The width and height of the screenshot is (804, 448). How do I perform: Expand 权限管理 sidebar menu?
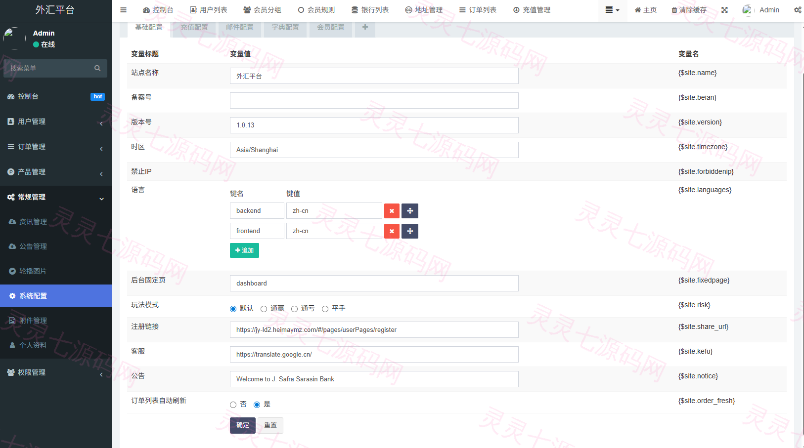click(x=56, y=372)
